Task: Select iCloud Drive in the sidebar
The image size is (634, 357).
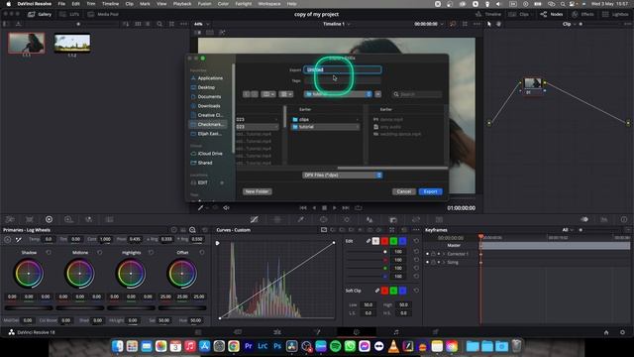Action: tap(210, 154)
